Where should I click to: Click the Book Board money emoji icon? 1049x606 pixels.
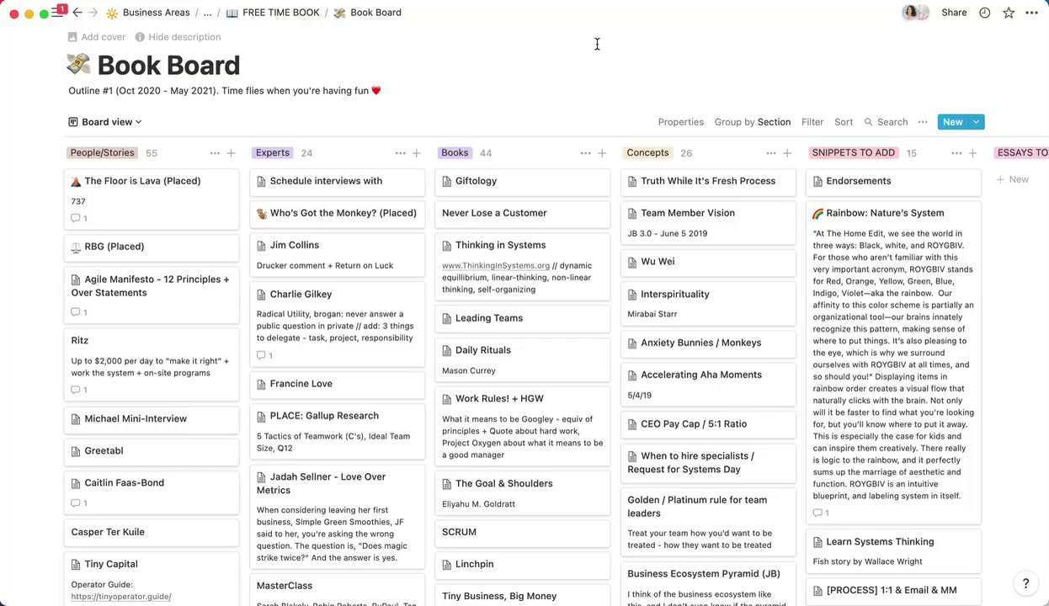pyautogui.click(x=78, y=65)
